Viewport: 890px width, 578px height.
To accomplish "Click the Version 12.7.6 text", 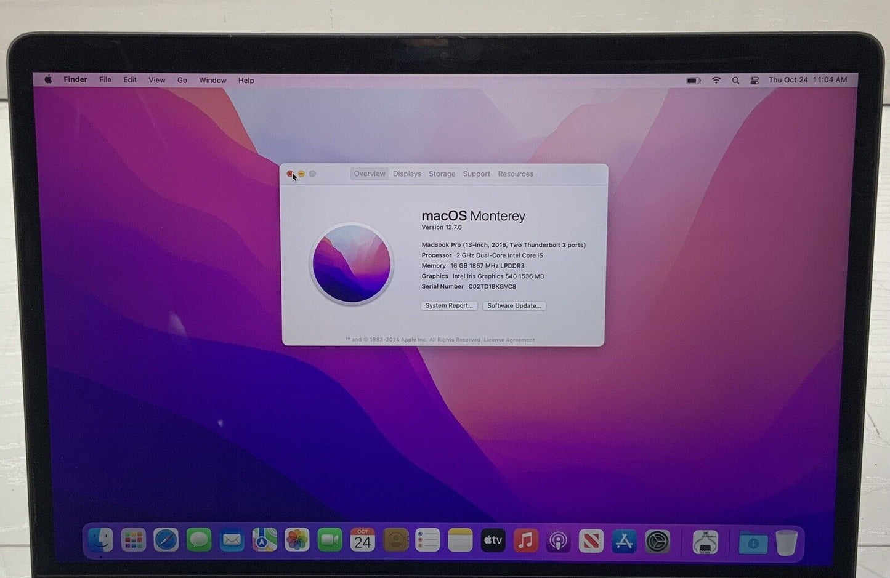I will [x=442, y=227].
